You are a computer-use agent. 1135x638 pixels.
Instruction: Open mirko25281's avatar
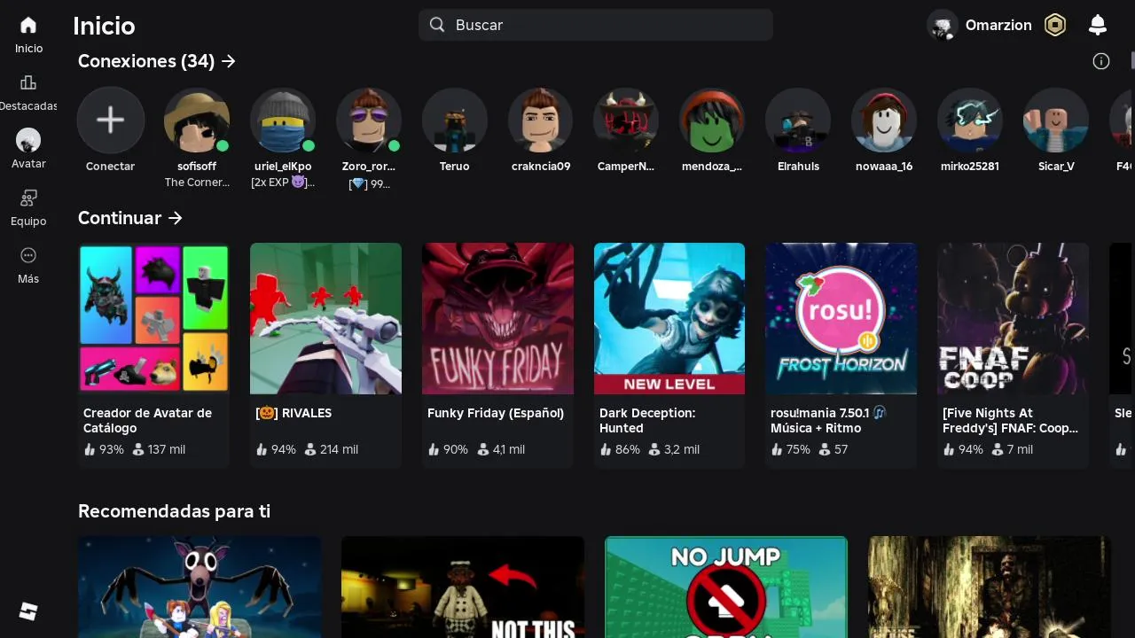970,120
